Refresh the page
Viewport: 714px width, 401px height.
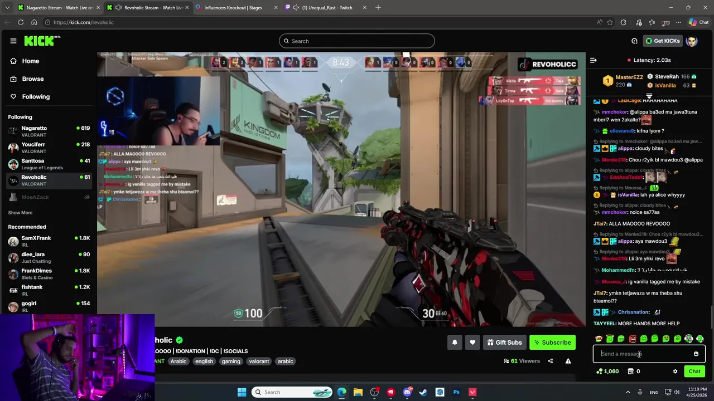tap(21, 22)
